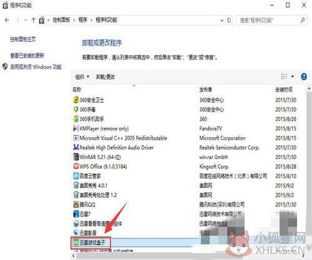Click the 360杀毒 shield icon
Image resolution: width=312 pixels, height=260 pixels.
[76, 110]
